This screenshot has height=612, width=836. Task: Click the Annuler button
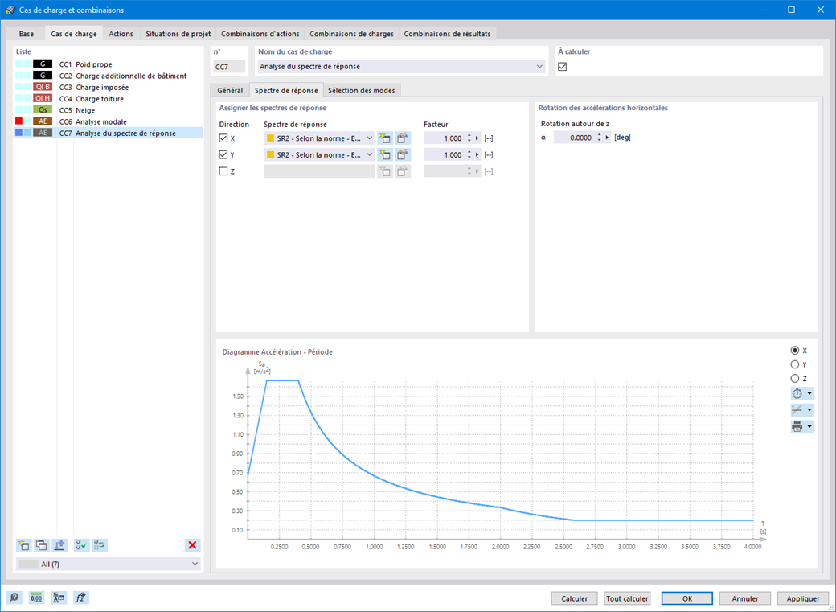click(x=745, y=598)
